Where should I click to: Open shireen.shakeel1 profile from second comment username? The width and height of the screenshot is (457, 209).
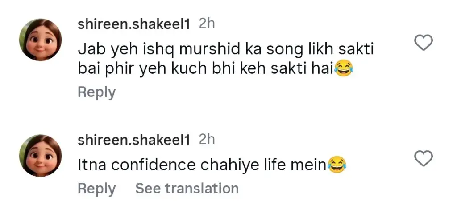(x=134, y=140)
